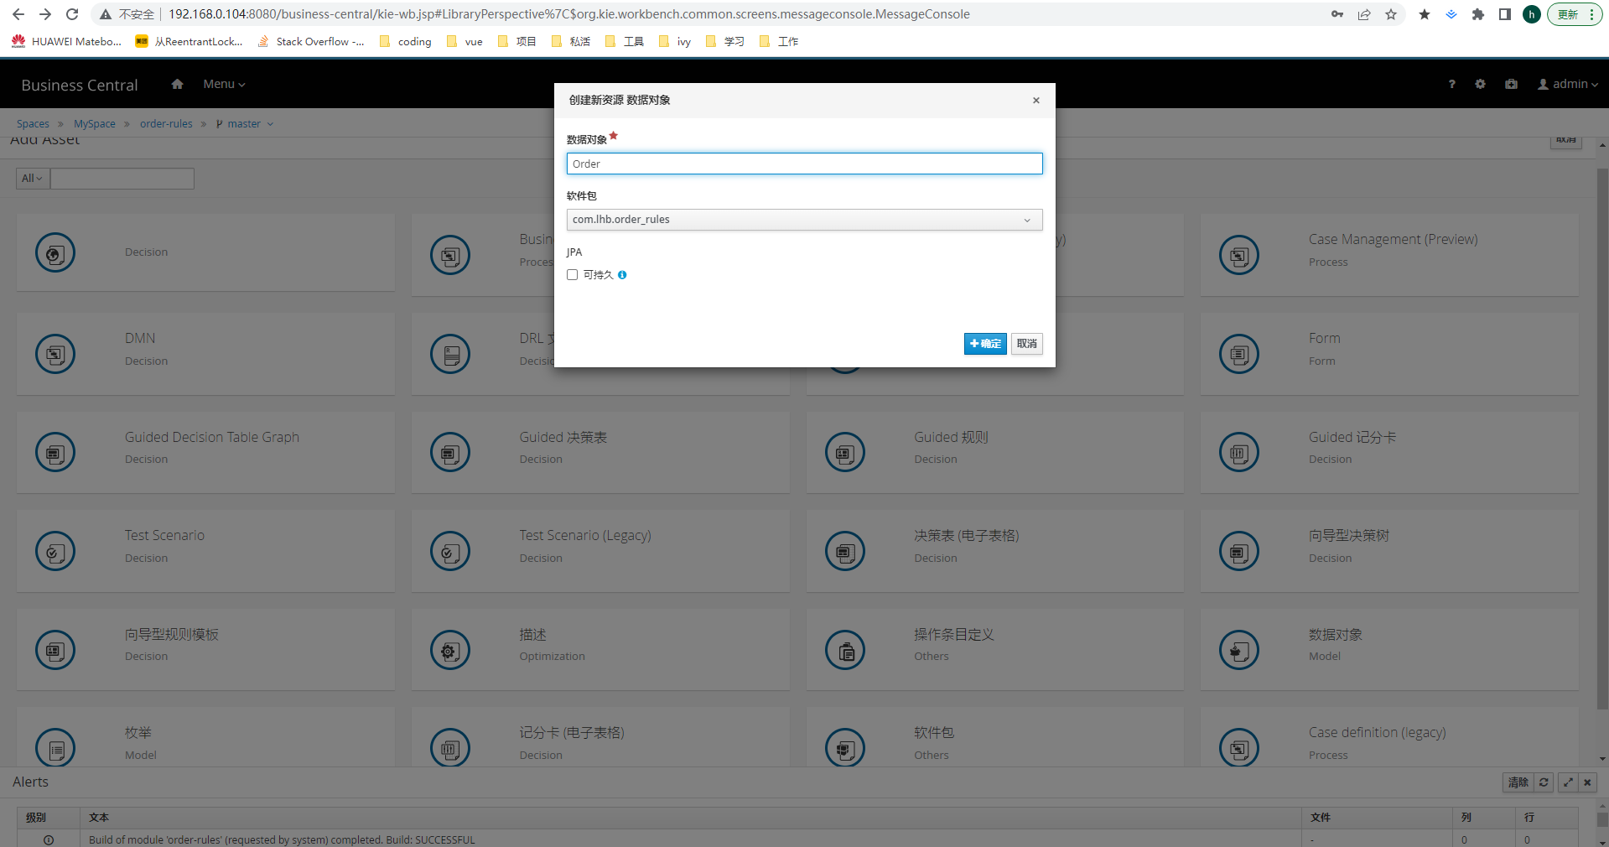The width and height of the screenshot is (1609, 847).
Task: Click the briefcase icon in top header
Action: pos(1511,84)
